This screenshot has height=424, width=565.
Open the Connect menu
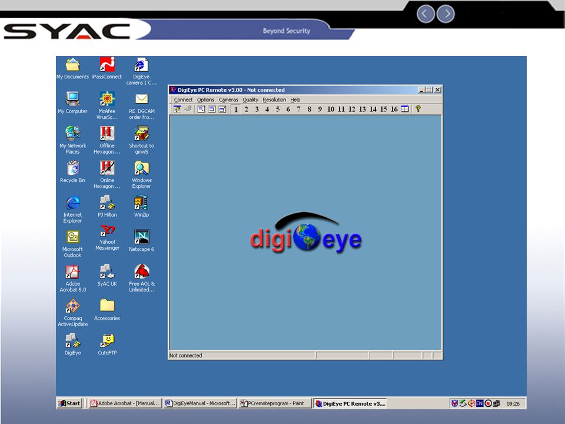click(183, 100)
